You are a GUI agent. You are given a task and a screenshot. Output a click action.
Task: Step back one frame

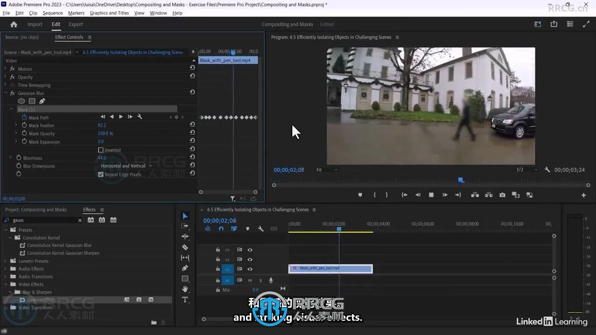[418, 195]
